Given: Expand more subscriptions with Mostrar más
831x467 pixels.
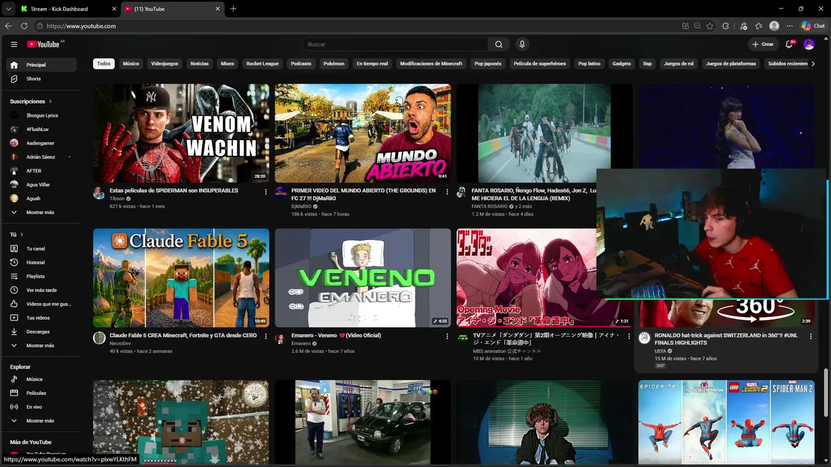Looking at the screenshot, I should 42,212.
